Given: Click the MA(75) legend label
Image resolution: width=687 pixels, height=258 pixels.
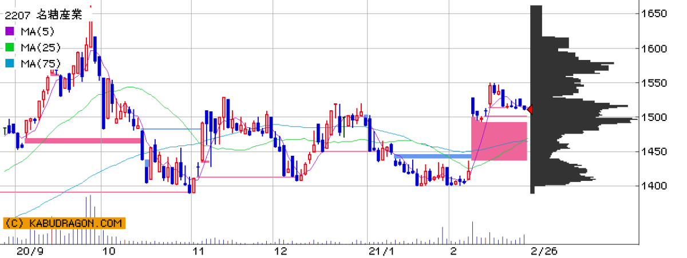Looking at the screenshot, I should (40, 64).
